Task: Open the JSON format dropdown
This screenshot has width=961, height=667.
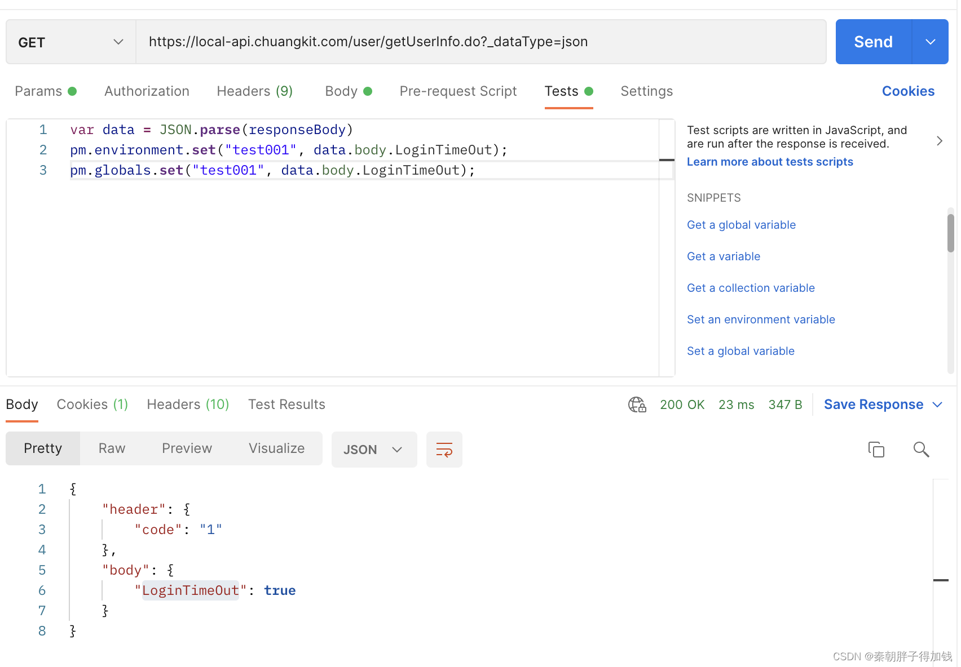Action: [374, 450]
